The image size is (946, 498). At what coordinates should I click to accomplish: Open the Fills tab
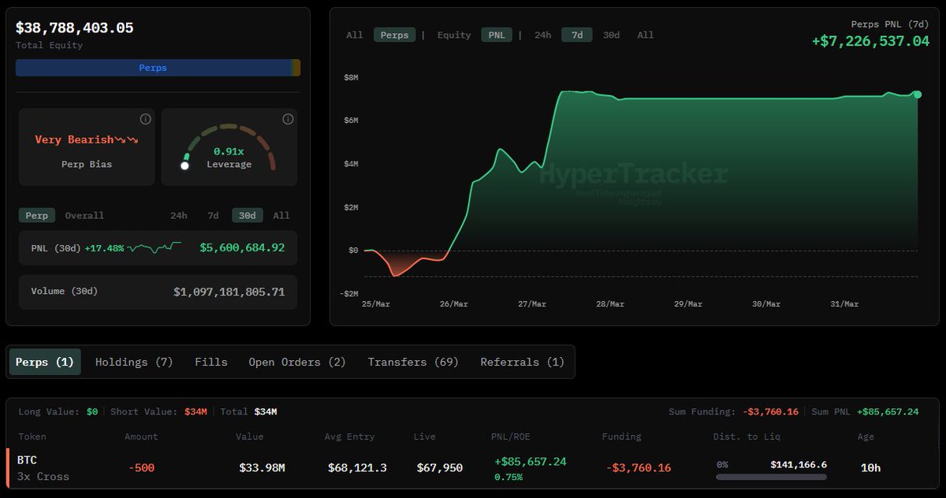coord(211,362)
